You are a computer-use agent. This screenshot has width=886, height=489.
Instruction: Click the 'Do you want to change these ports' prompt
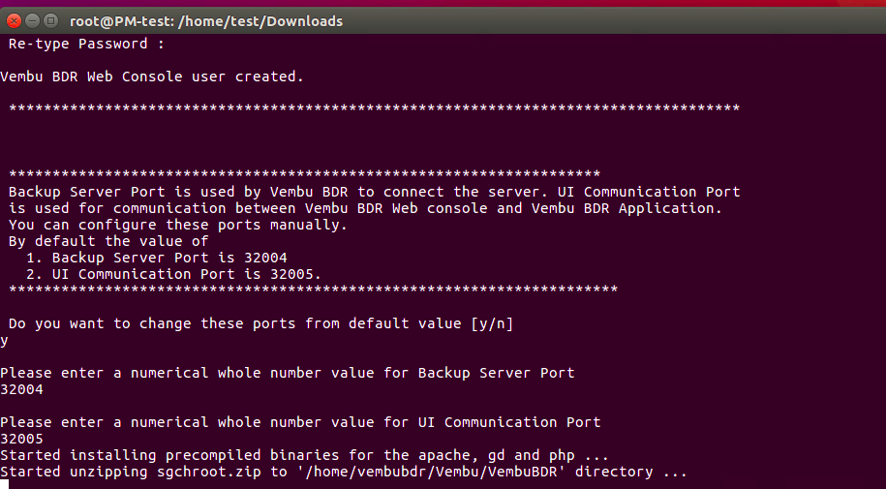(261, 324)
